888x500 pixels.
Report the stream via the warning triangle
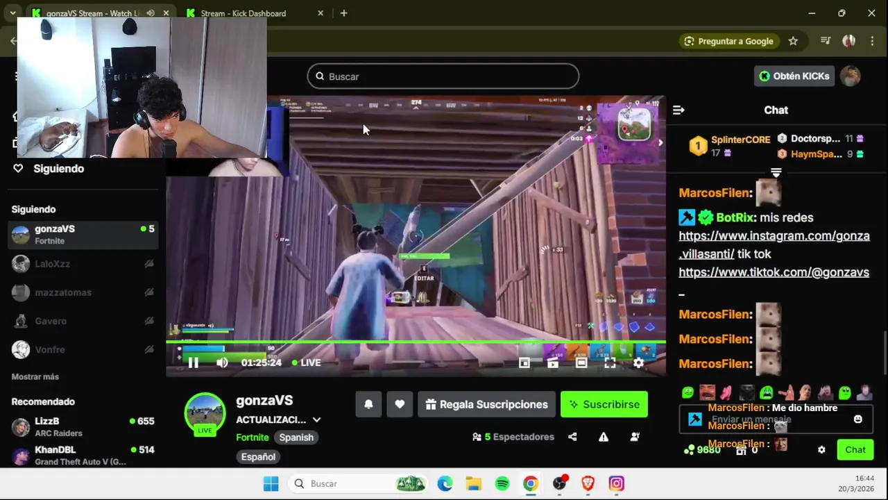pyautogui.click(x=604, y=437)
